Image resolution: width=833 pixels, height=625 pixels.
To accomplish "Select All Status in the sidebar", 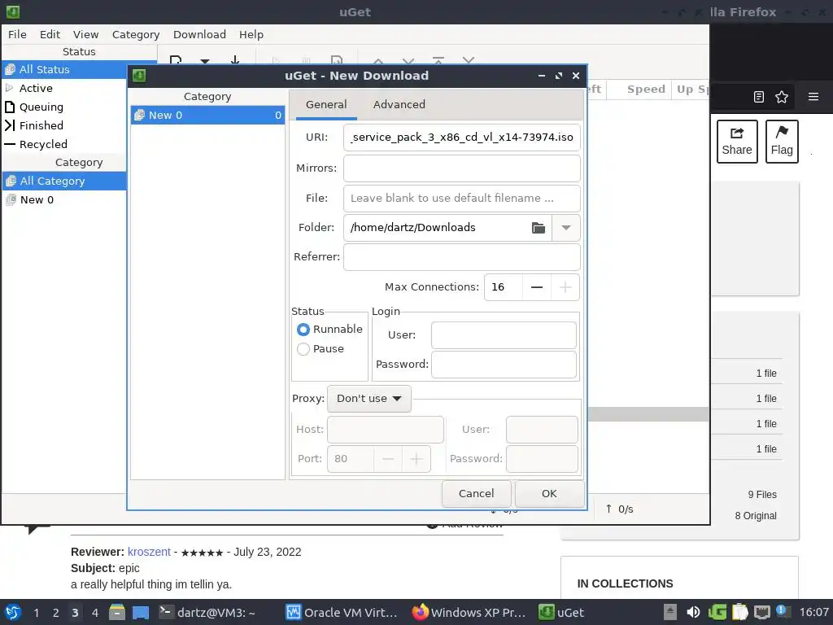I will tap(64, 70).
